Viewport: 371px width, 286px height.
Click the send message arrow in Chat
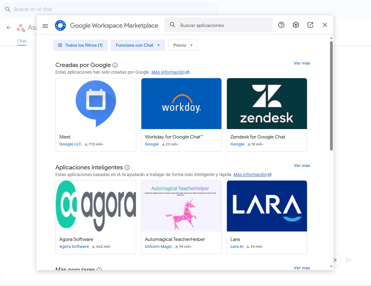[349, 260]
